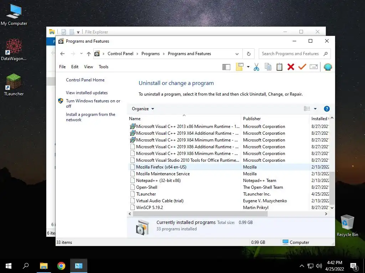
Task: Click the taskbar search magnifier
Action: point(26,266)
